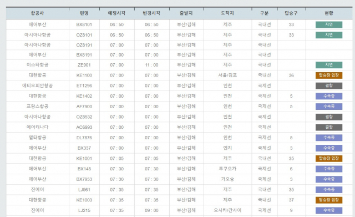The width and height of the screenshot is (355, 217).
Task: Click airline name 델타항공
Action: pyautogui.click(x=37, y=138)
